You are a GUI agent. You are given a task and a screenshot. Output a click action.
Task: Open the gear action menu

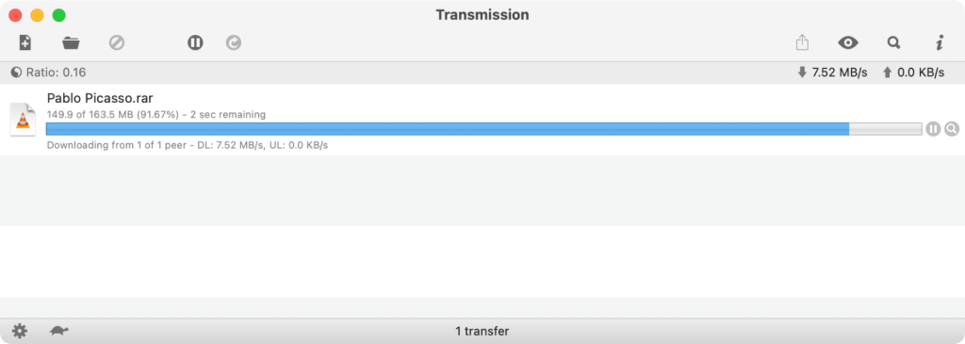click(20, 331)
